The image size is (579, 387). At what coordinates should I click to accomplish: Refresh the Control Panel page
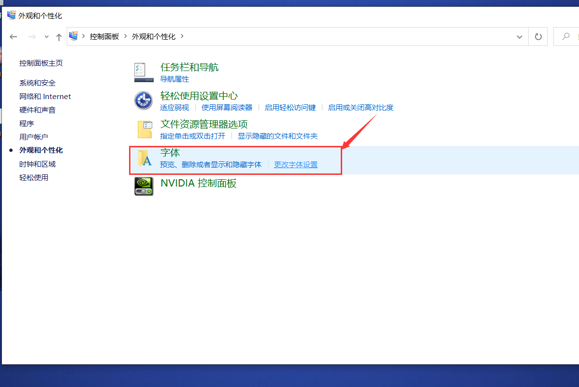click(x=538, y=37)
